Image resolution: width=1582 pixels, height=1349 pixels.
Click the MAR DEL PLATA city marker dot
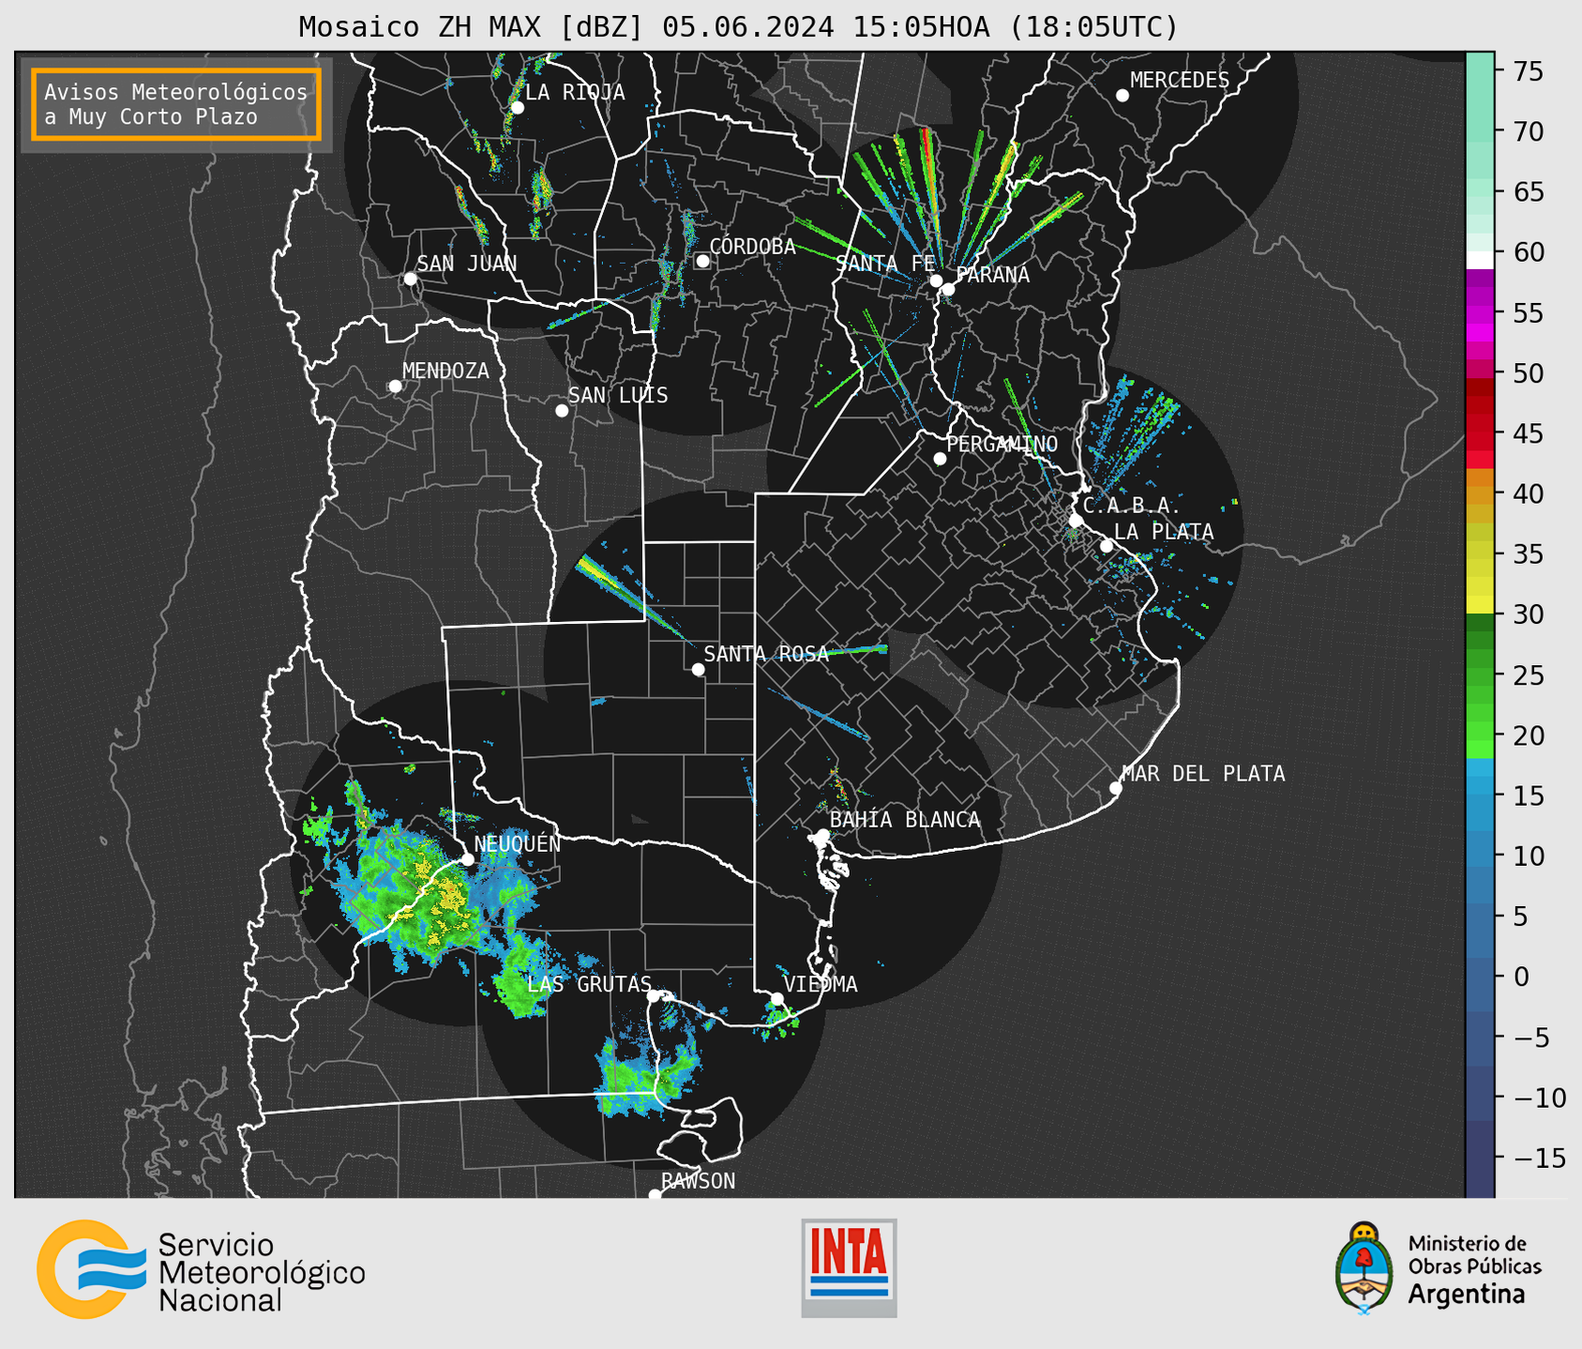[1115, 788]
